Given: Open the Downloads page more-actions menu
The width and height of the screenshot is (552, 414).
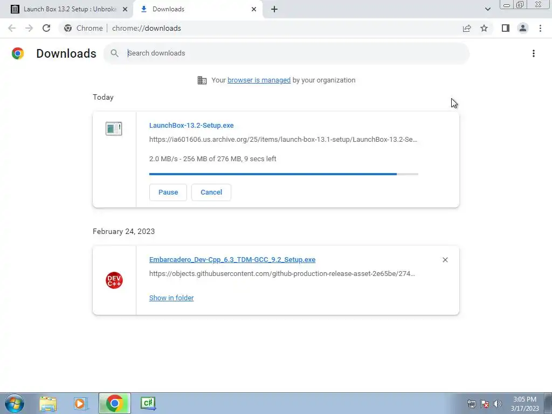Looking at the screenshot, I should pyautogui.click(x=533, y=53).
